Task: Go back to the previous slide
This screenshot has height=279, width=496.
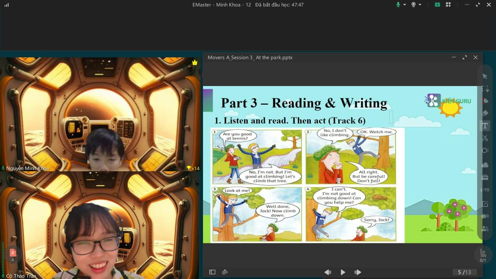Action: point(327,272)
